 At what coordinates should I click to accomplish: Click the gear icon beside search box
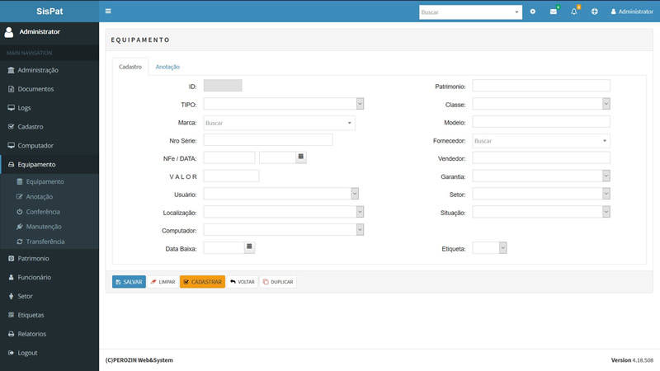pos(533,12)
